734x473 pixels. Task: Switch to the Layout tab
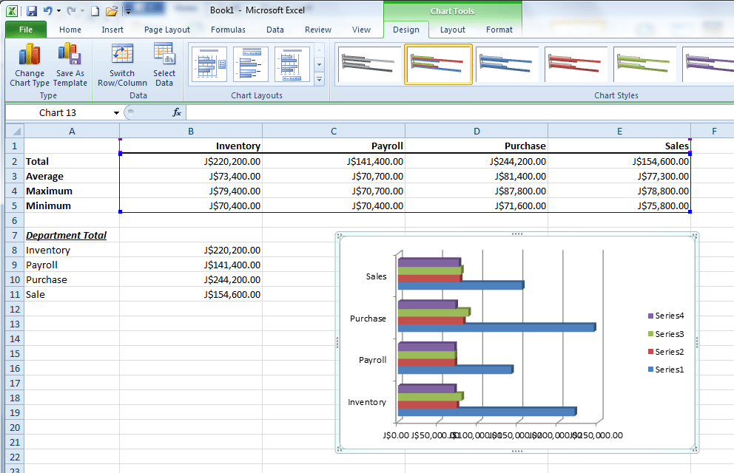(452, 30)
